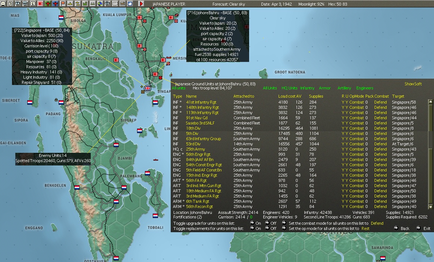Click the globe toolbar icon

click(x=100, y=4)
